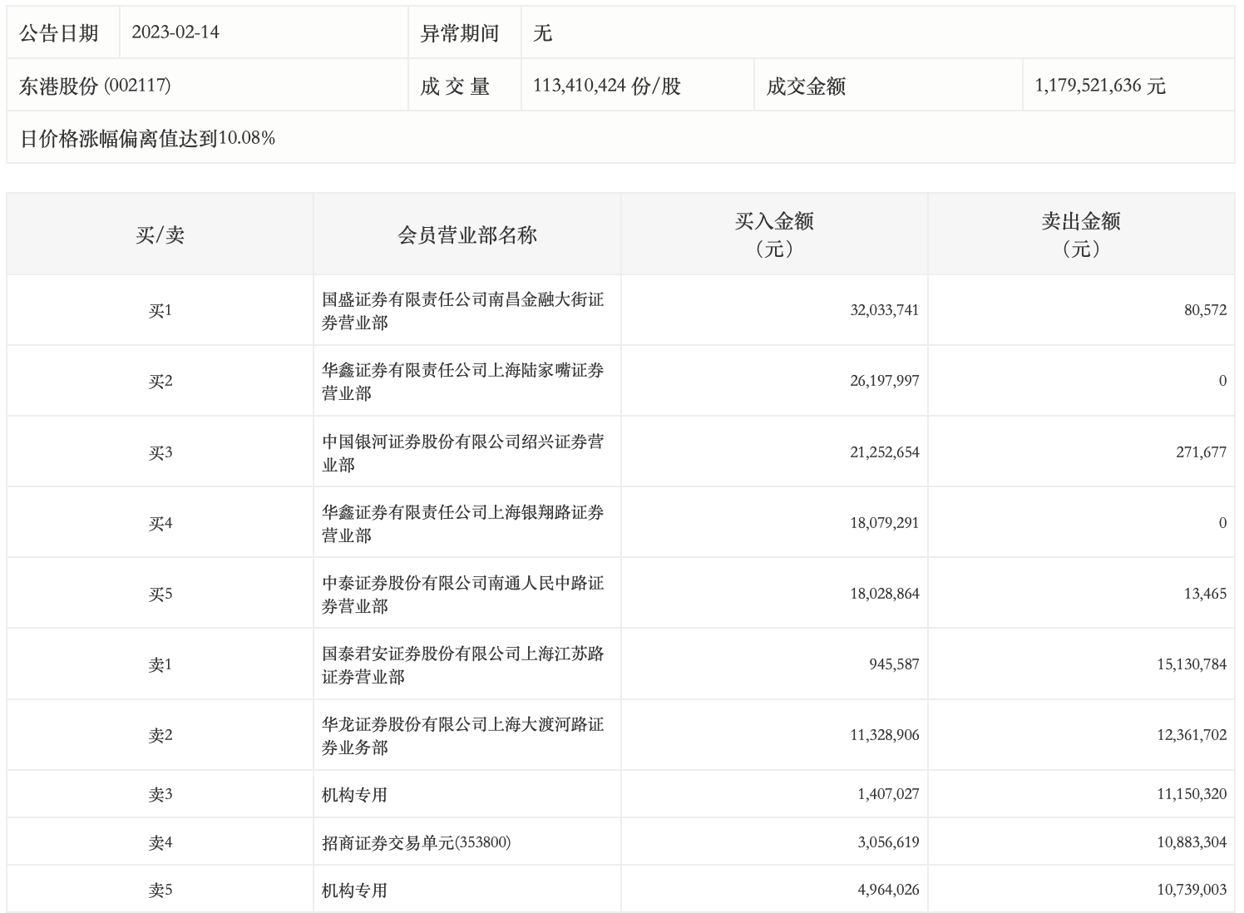
Task: Click the 卖出金额 column header
Action: click(x=1080, y=234)
